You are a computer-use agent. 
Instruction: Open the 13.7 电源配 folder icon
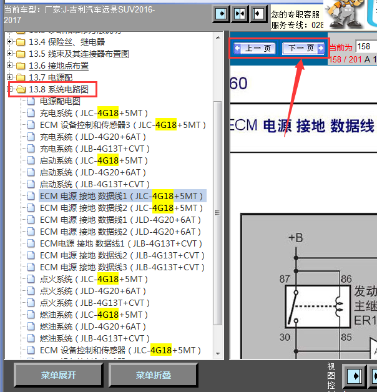pyautogui.click(x=21, y=77)
